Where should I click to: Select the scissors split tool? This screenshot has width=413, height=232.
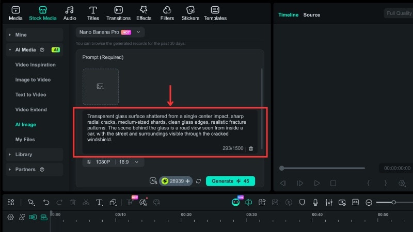coord(86,202)
